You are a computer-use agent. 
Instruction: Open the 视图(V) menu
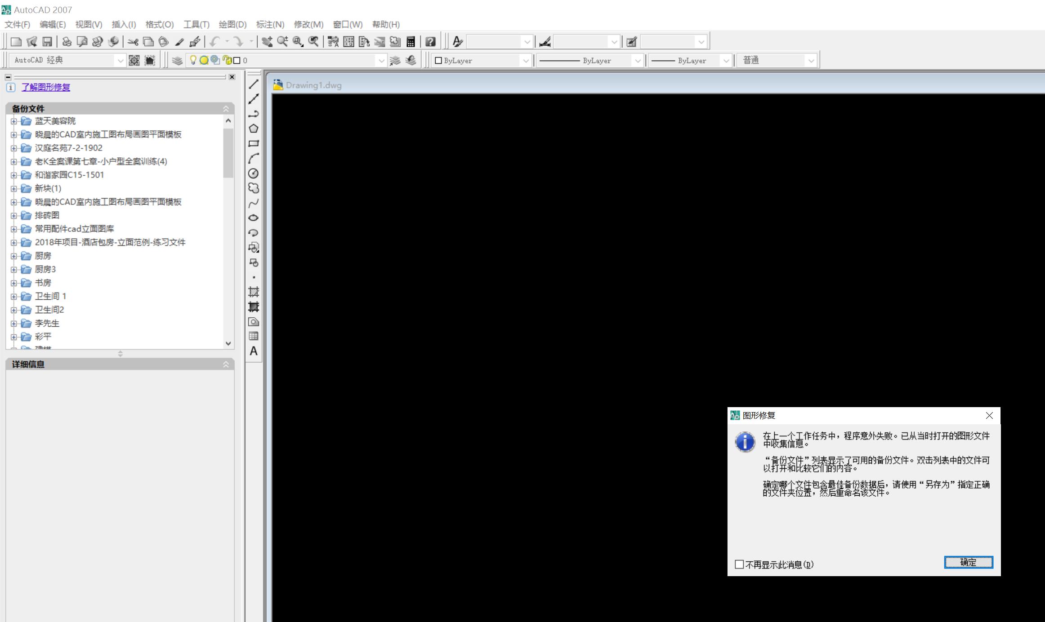(89, 24)
